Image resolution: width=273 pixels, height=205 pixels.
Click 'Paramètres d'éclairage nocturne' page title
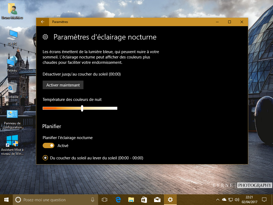click(105, 37)
